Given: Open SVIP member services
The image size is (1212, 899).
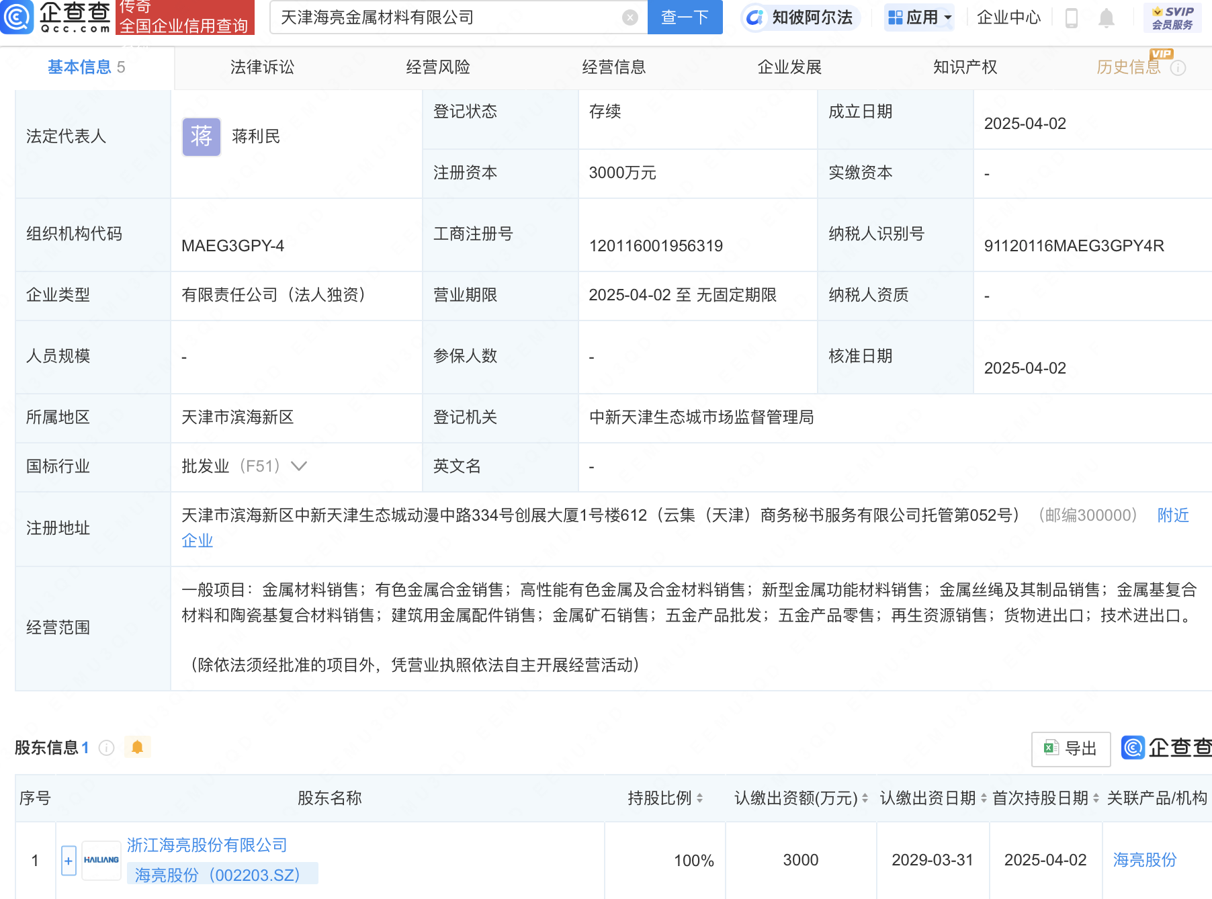Looking at the screenshot, I should [1172, 18].
